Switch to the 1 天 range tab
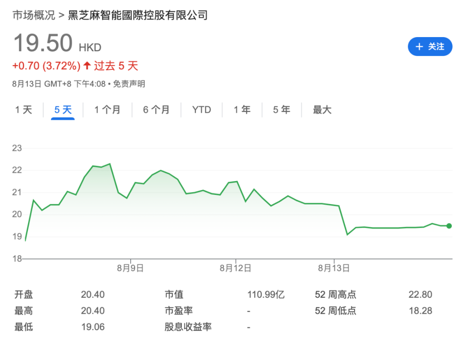 [x=23, y=110]
